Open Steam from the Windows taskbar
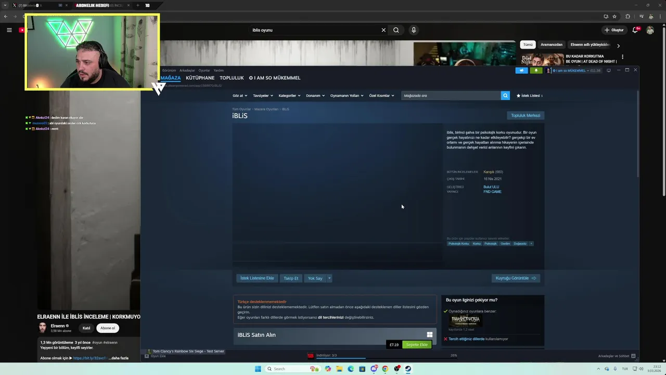 [408, 369]
